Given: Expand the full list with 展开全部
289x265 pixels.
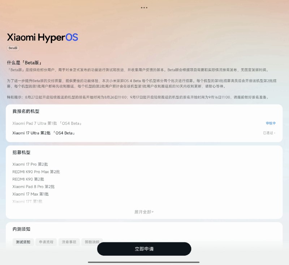Looking at the screenshot, I should (x=144, y=212).
